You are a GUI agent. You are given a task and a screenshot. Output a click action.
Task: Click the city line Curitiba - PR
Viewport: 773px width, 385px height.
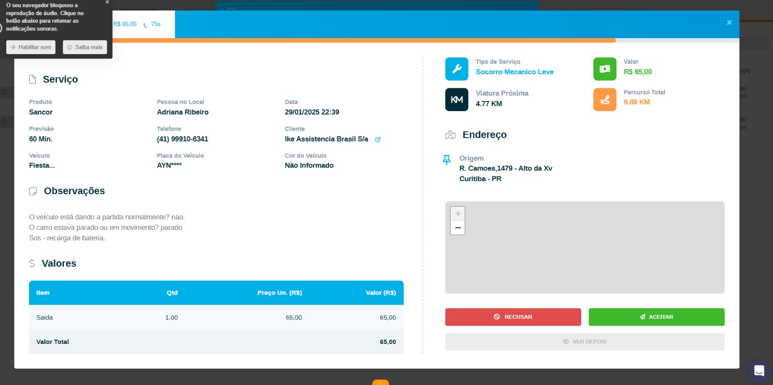pyautogui.click(x=481, y=179)
